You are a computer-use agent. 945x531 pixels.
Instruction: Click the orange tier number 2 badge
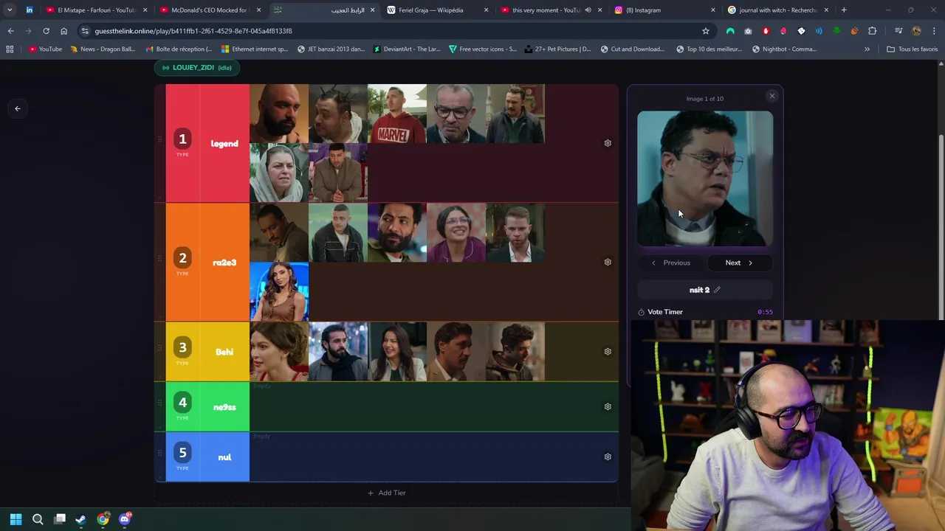click(182, 257)
